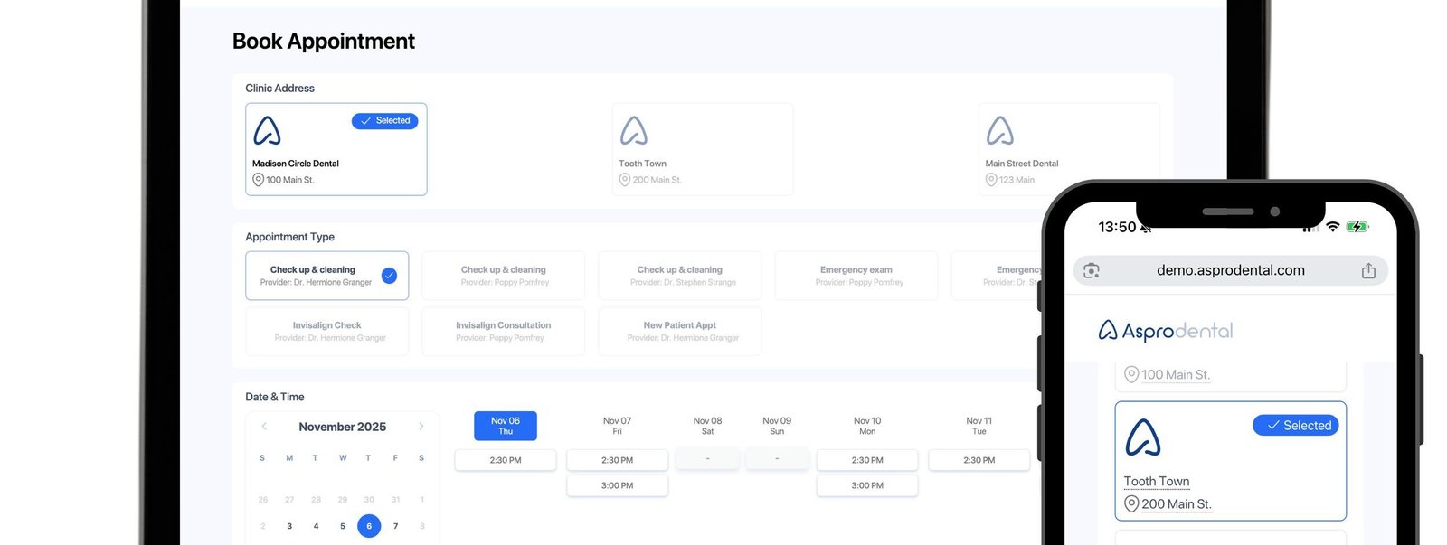This screenshot has height=545, width=1447.
Task: Click the Tooth Town clinic logo icon
Action: point(633,131)
